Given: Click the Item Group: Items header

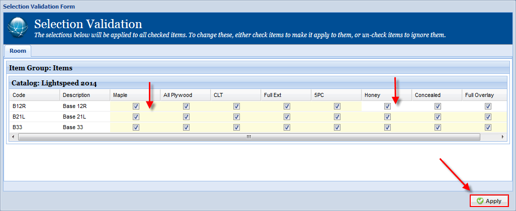Looking at the screenshot, I should (257, 68).
